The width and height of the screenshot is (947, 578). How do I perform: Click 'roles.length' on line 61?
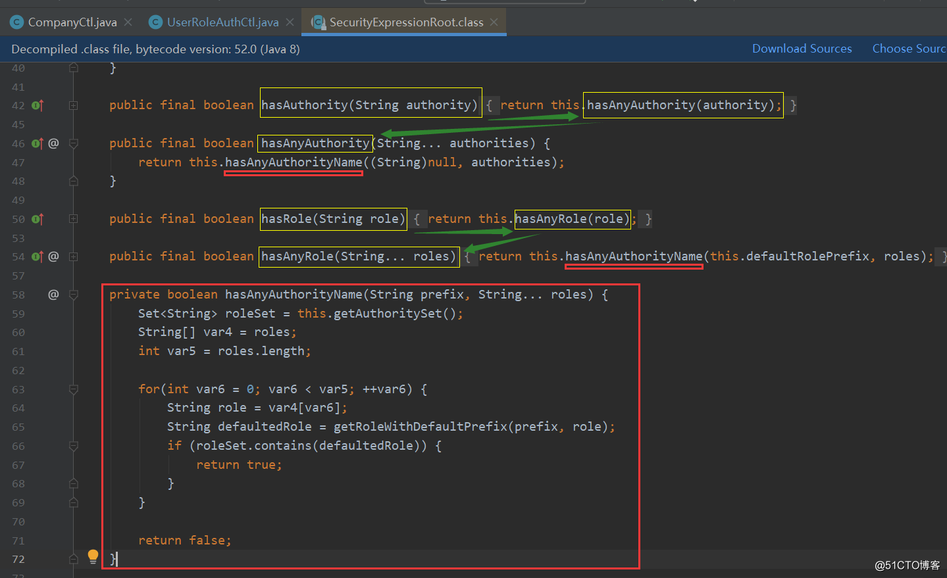tap(261, 351)
